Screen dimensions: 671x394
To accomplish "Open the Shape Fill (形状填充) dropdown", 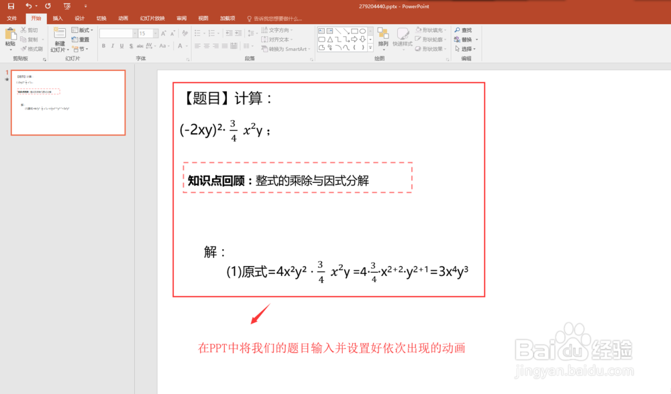I will coord(435,30).
